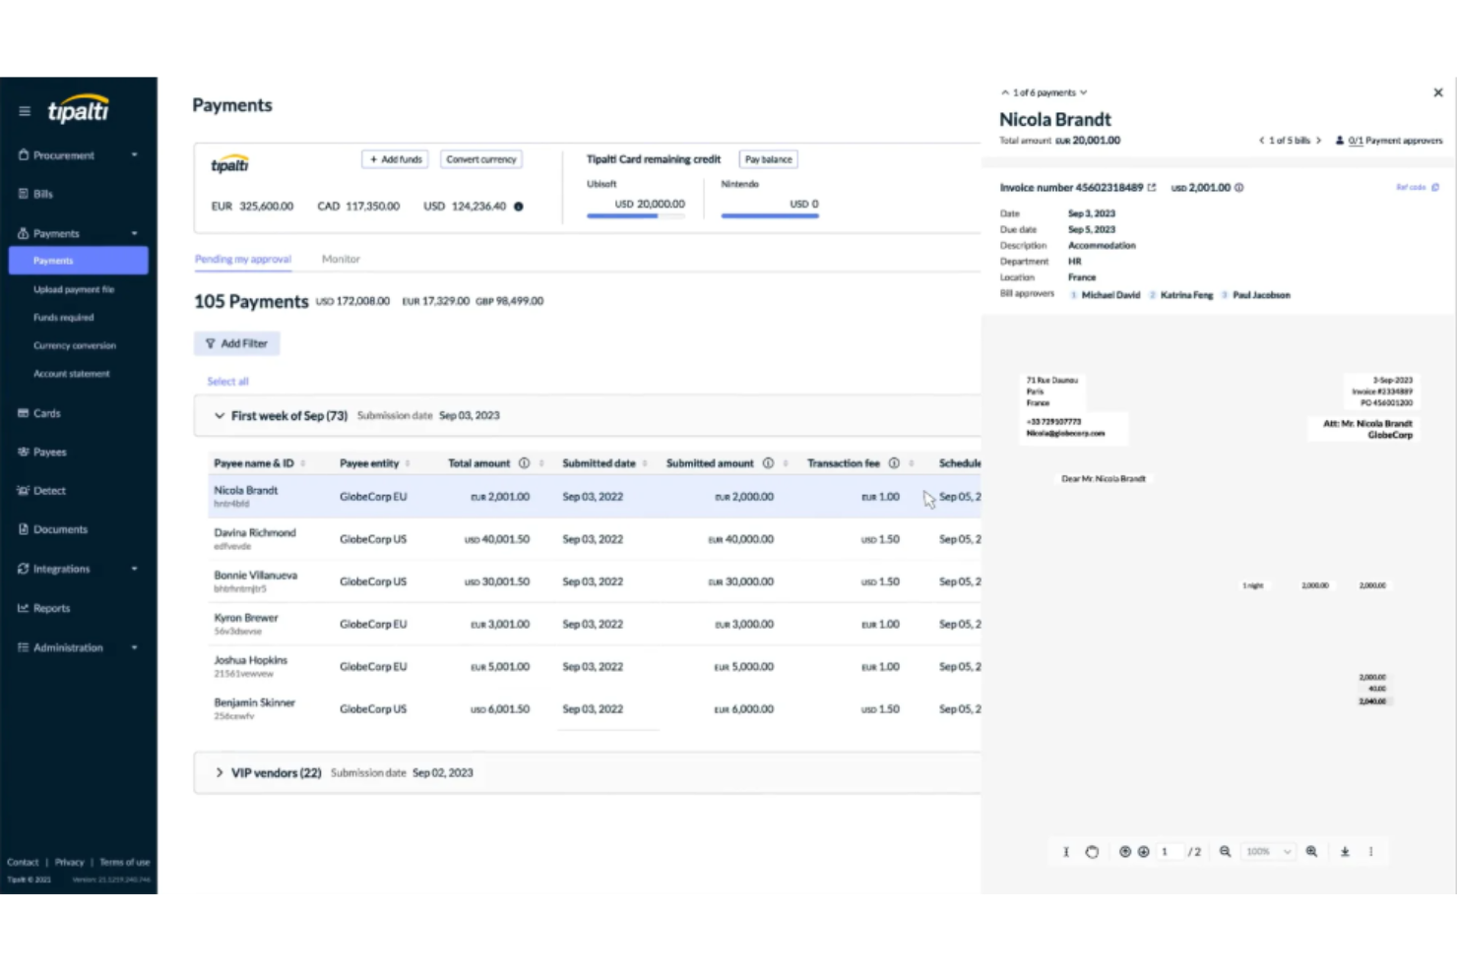Show next bill with right arrow
This screenshot has height=971, width=1457.
coord(1318,141)
